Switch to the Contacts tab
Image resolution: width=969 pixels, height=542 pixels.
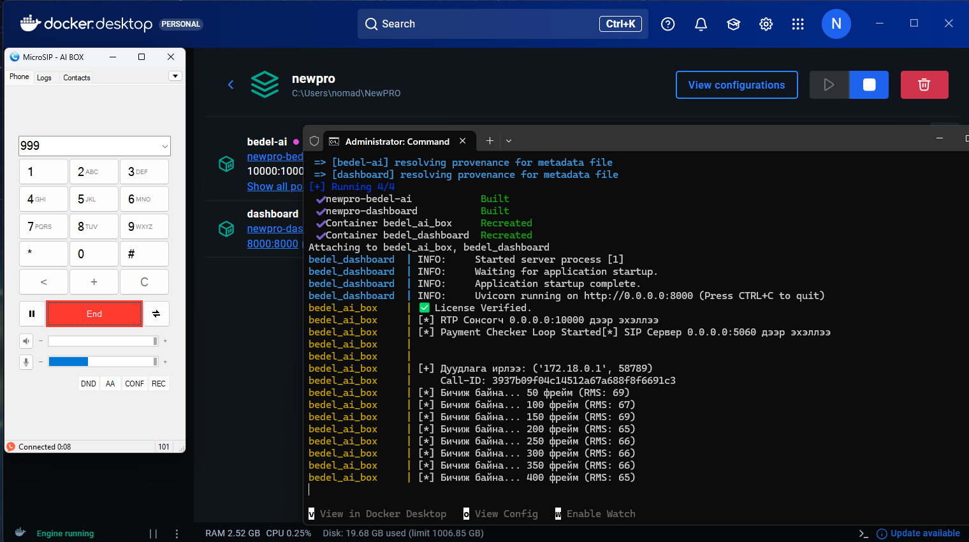[x=76, y=78]
